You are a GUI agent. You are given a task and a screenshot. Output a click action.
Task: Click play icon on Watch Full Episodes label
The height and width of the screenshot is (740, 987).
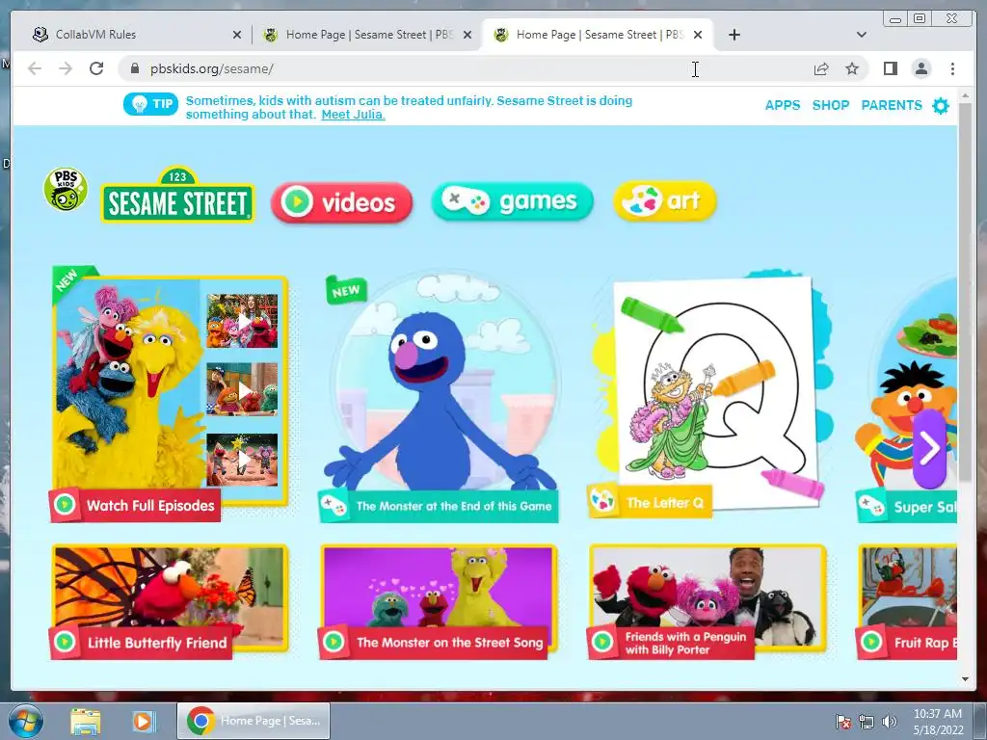(x=65, y=505)
